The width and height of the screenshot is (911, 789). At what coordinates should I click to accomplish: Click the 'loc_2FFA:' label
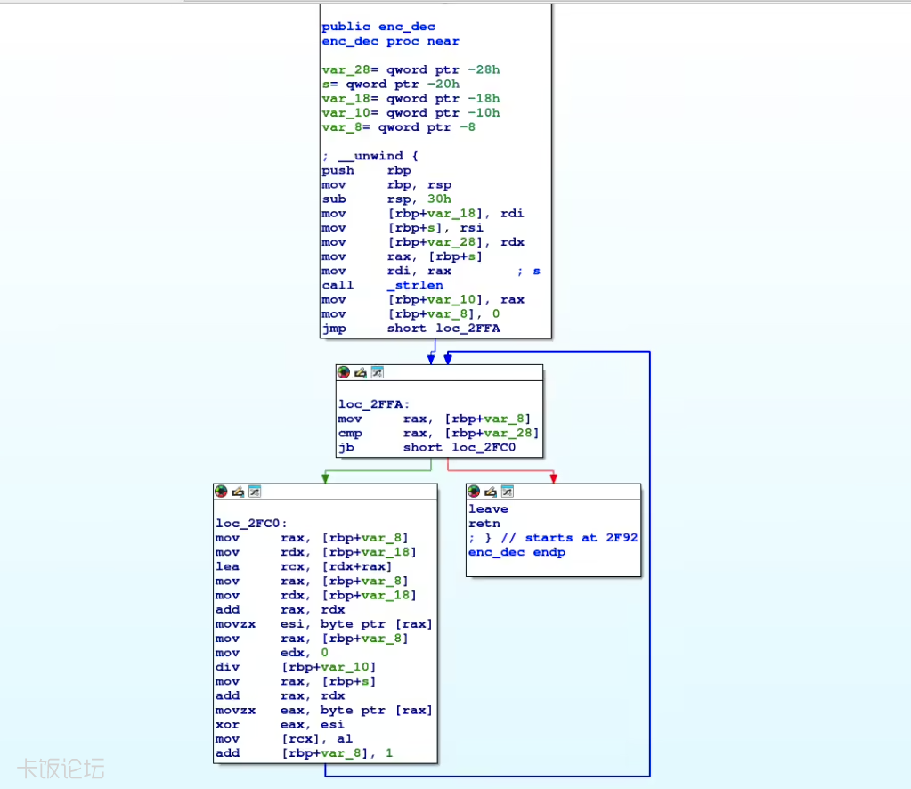tap(374, 404)
